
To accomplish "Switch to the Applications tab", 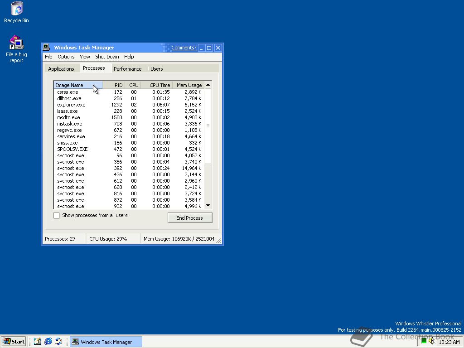I will click(61, 69).
